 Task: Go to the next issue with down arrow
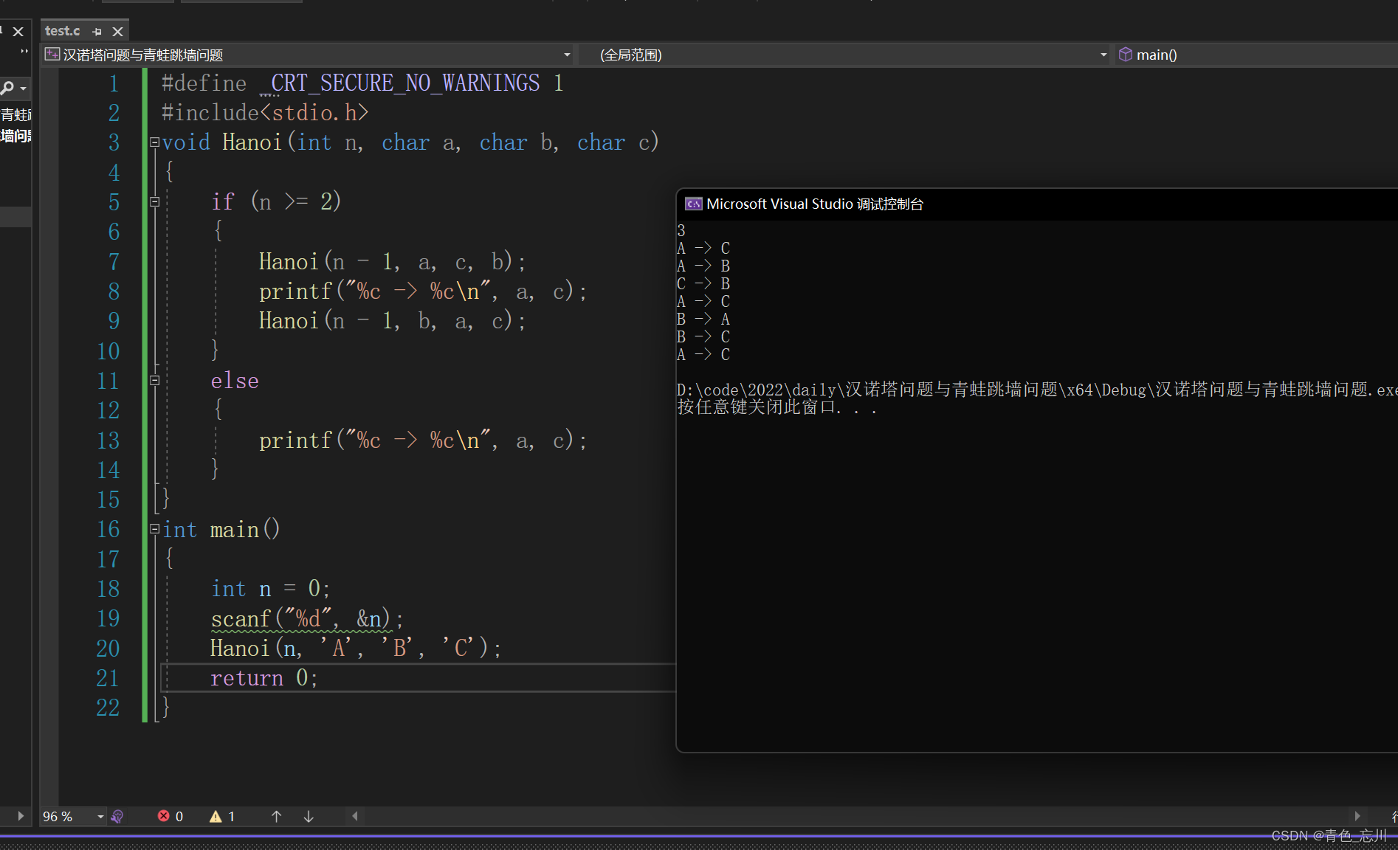pos(309,816)
